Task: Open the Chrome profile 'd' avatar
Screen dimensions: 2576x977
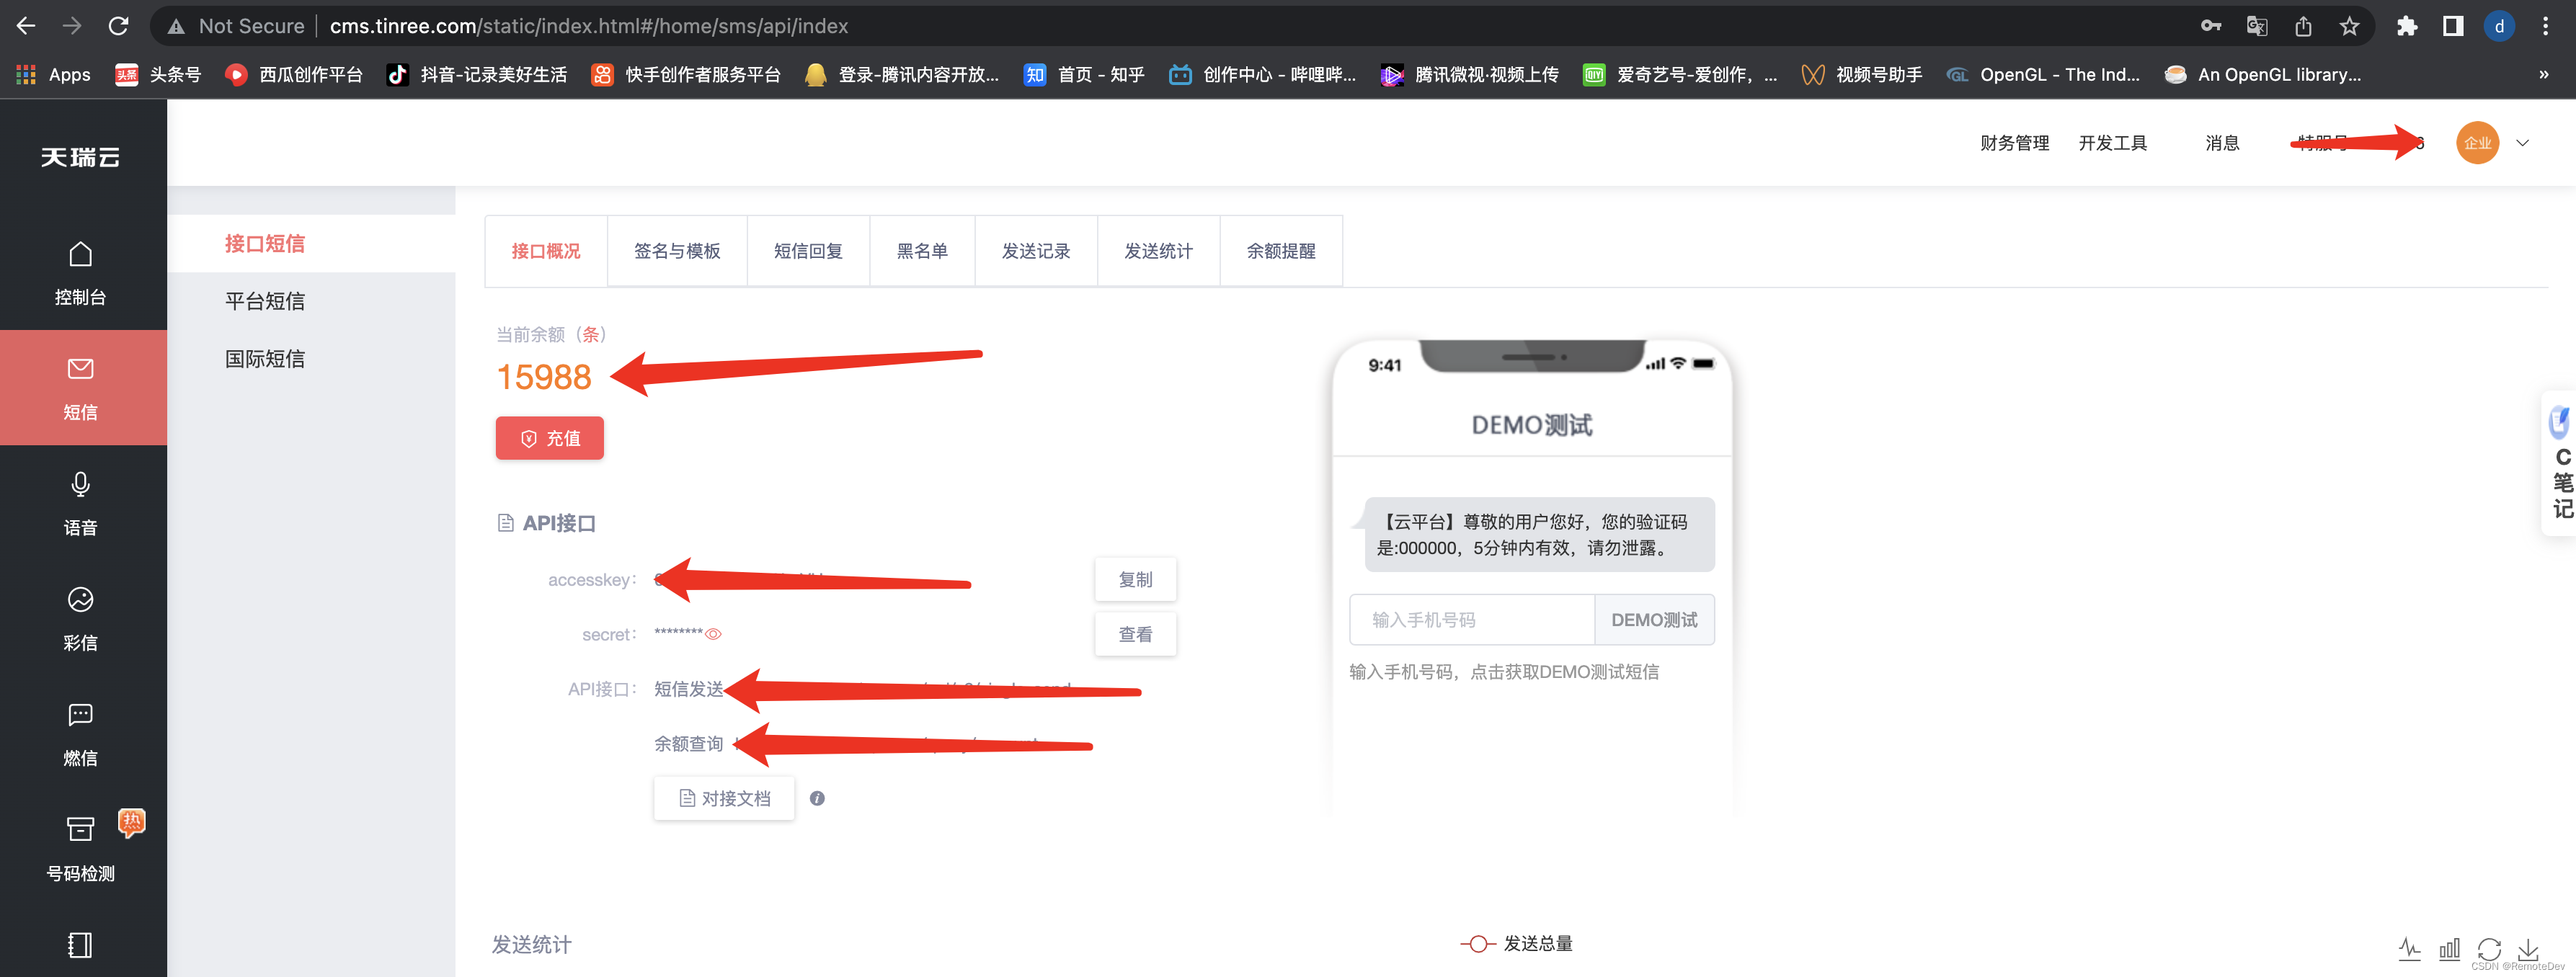Action: (x=2499, y=26)
